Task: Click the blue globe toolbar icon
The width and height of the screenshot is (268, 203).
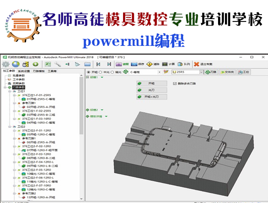Action: tap(16, 64)
